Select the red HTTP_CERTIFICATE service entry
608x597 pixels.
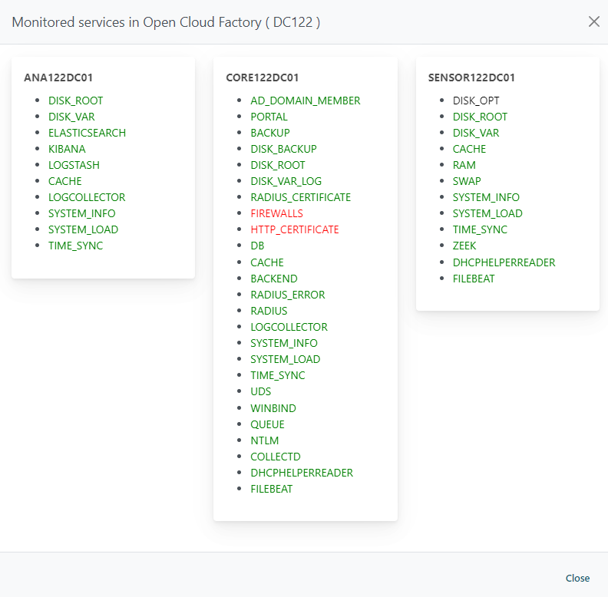[x=294, y=229]
